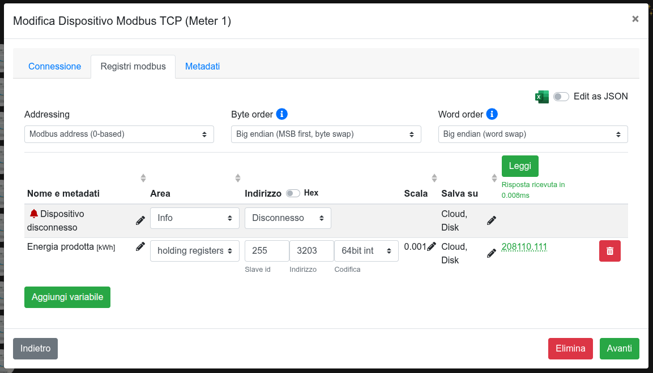Edit Energia prodotta storage pencil icon
Viewport: 653px width, 373px height.
492,253
